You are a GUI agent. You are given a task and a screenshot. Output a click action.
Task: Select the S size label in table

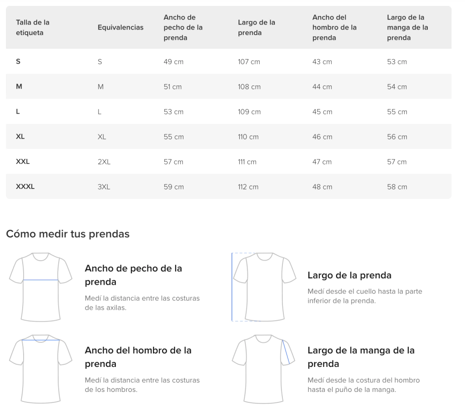pos(18,61)
